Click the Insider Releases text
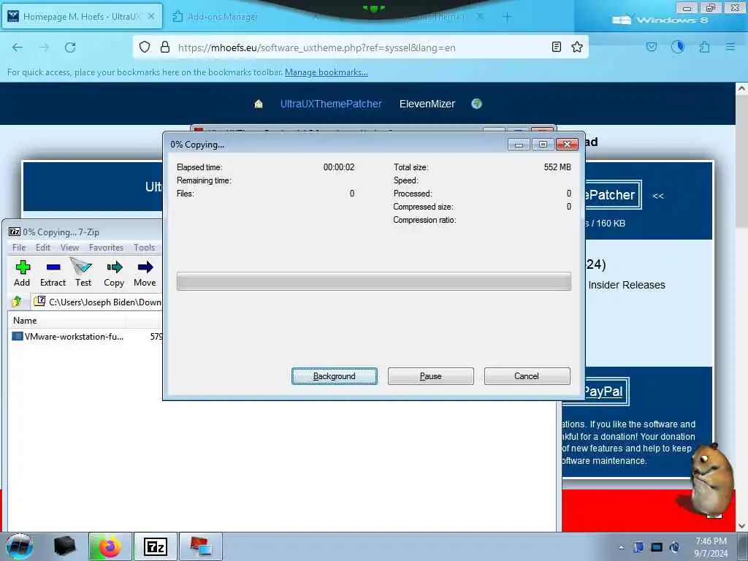 click(627, 285)
